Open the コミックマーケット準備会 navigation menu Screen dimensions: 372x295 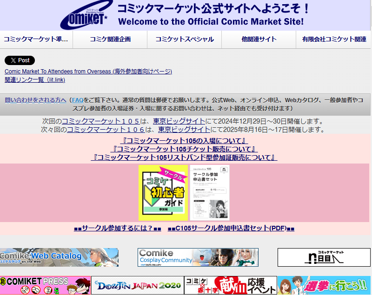(x=37, y=39)
